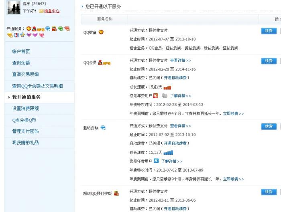Click the pink diamond icon in 开通服务 row
This screenshot has width=281, height=212.
(42, 35)
